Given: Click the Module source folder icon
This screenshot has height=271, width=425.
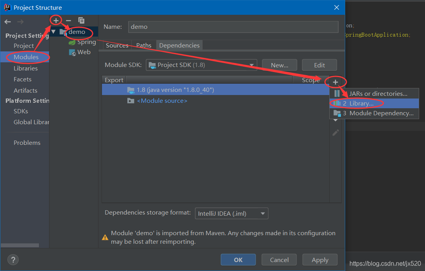Looking at the screenshot, I should coord(131,101).
